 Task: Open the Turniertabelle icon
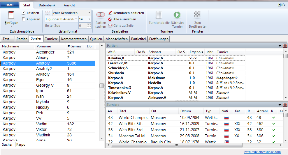(x=159, y=15)
